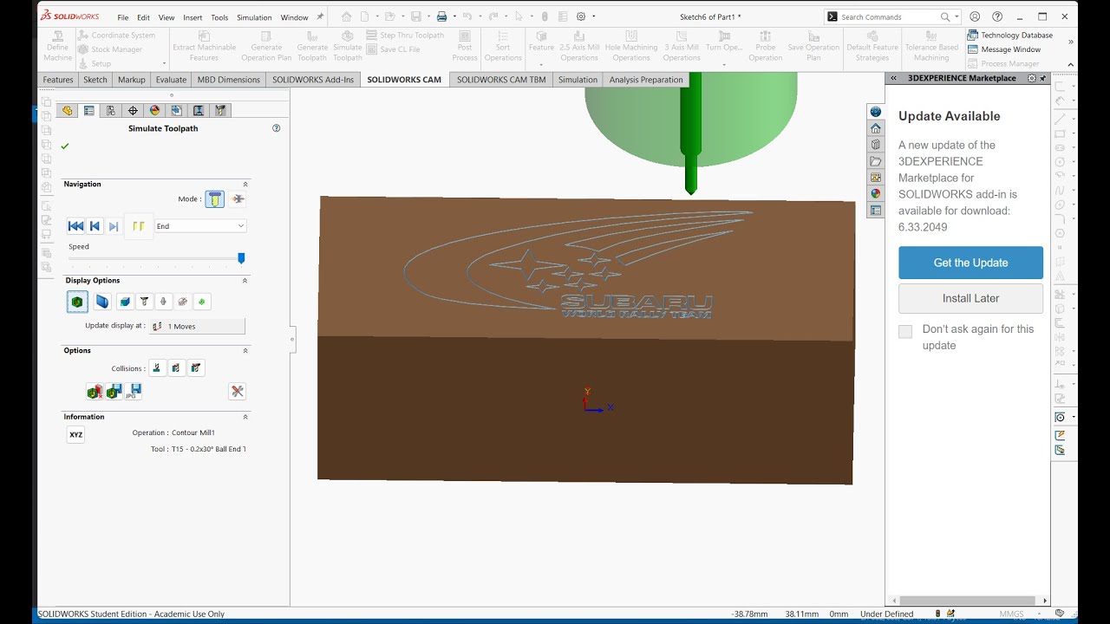
Task: Open Simulate Toolpath help icon
Action: click(277, 128)
